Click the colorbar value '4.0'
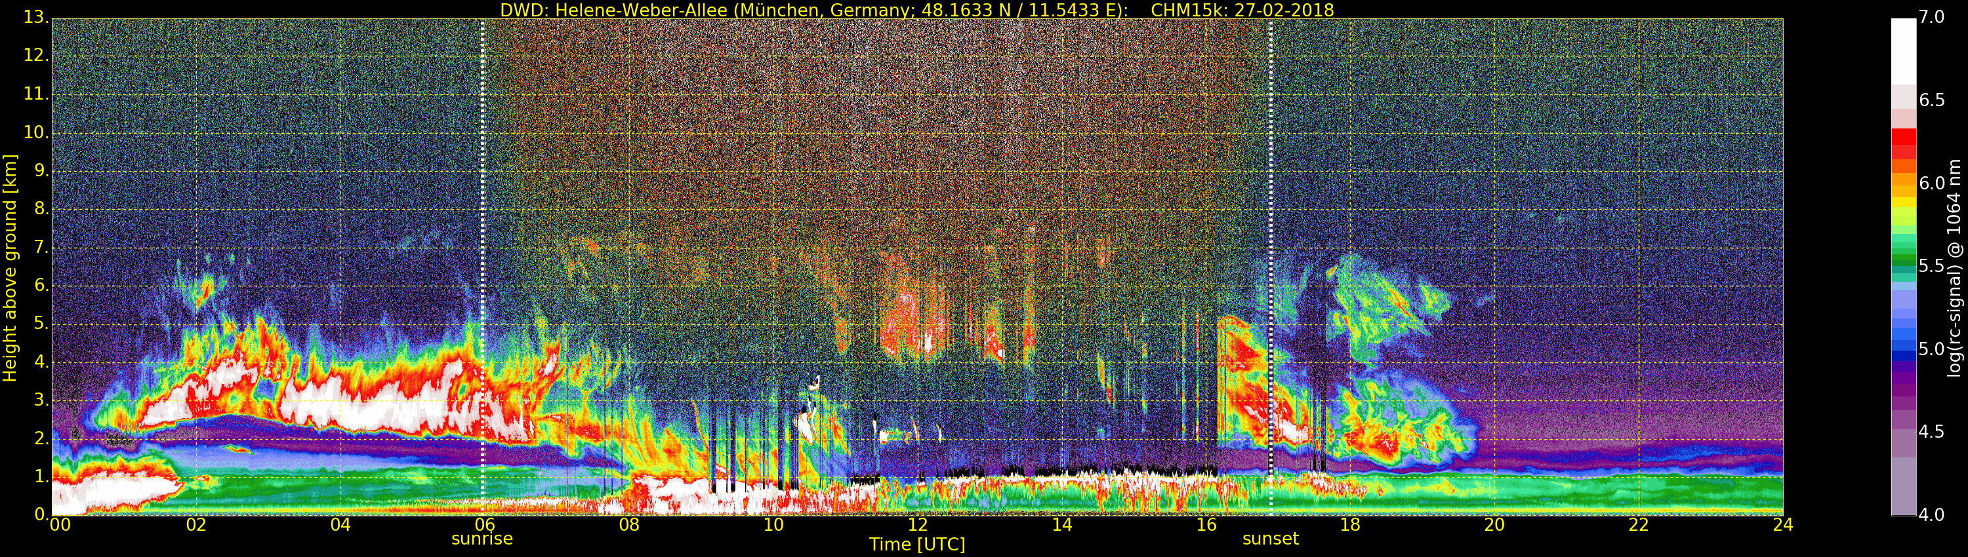Viewport: 1968px width, 557px height. pos(1931,514)
